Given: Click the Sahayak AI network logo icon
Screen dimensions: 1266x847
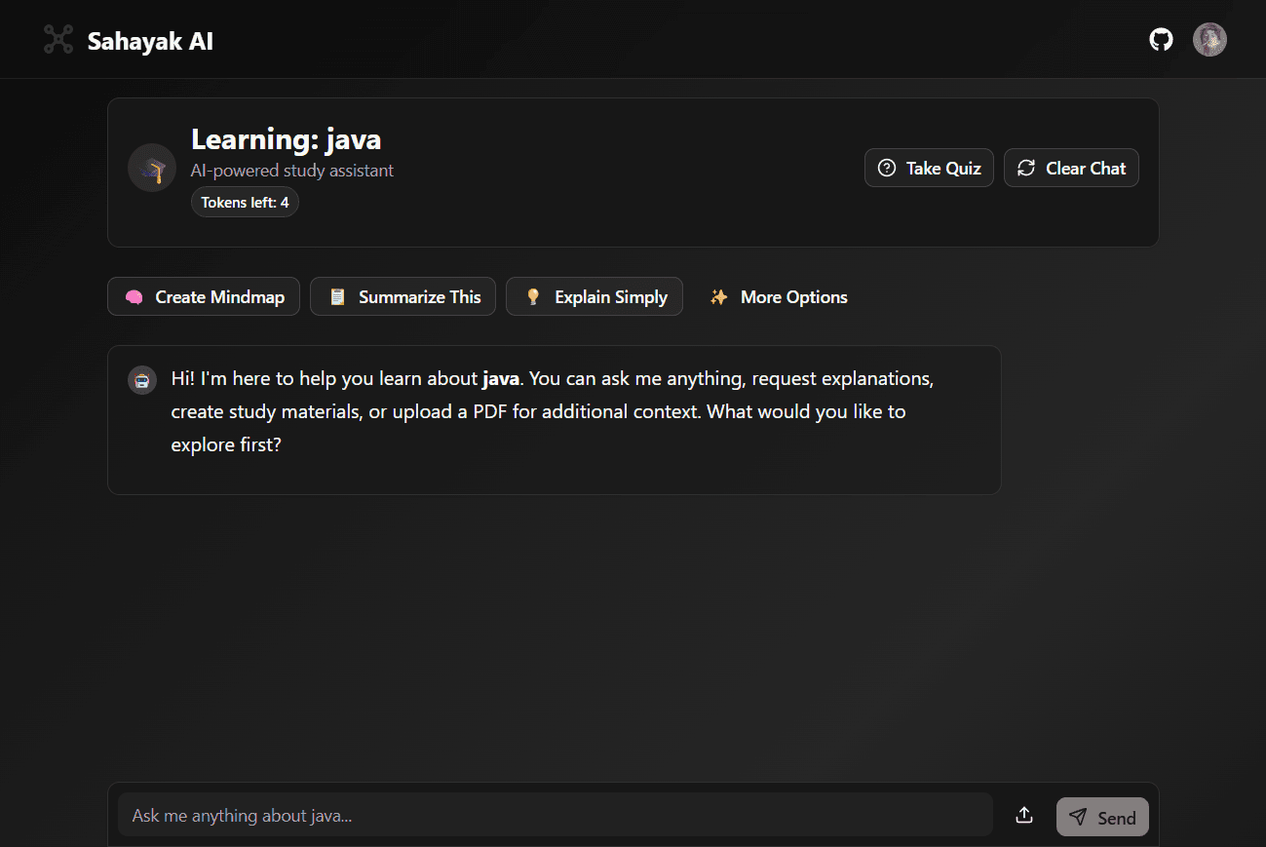Looking at the screenshot, I should pos(58,39).
